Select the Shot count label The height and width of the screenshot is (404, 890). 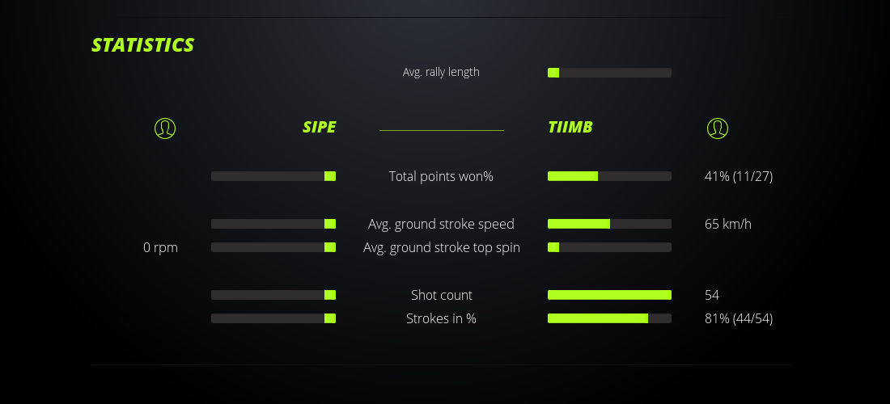441,295
